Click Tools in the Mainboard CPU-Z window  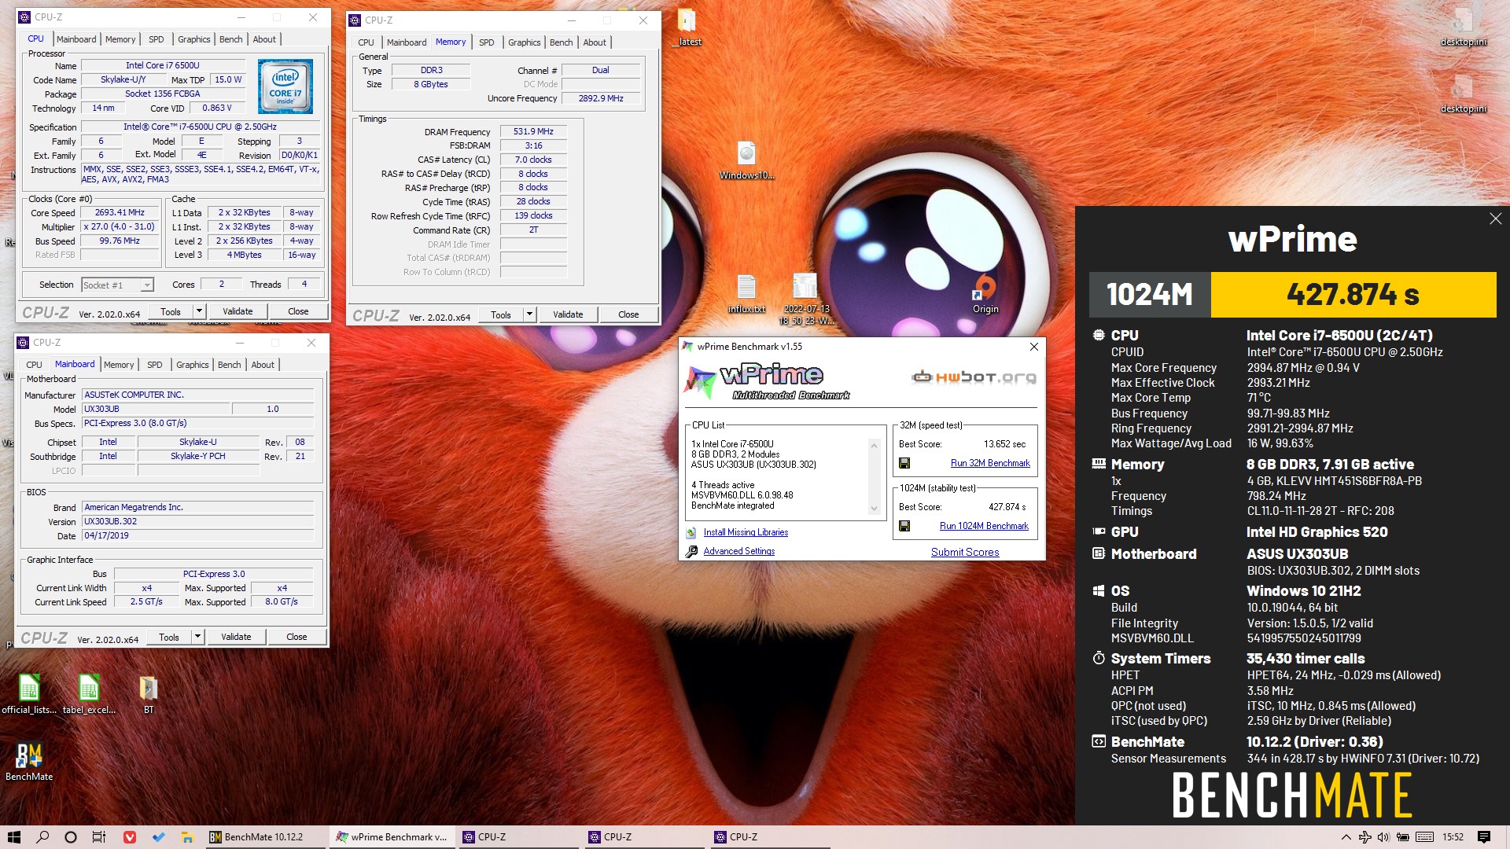click(169, 637)
